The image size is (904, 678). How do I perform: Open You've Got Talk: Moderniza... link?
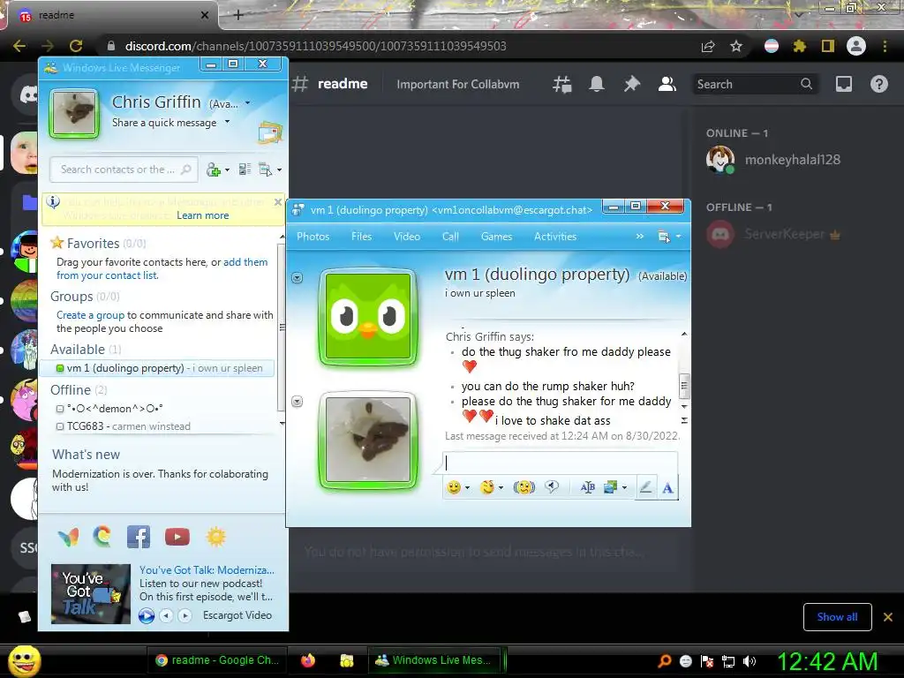[x=207, y=570]
